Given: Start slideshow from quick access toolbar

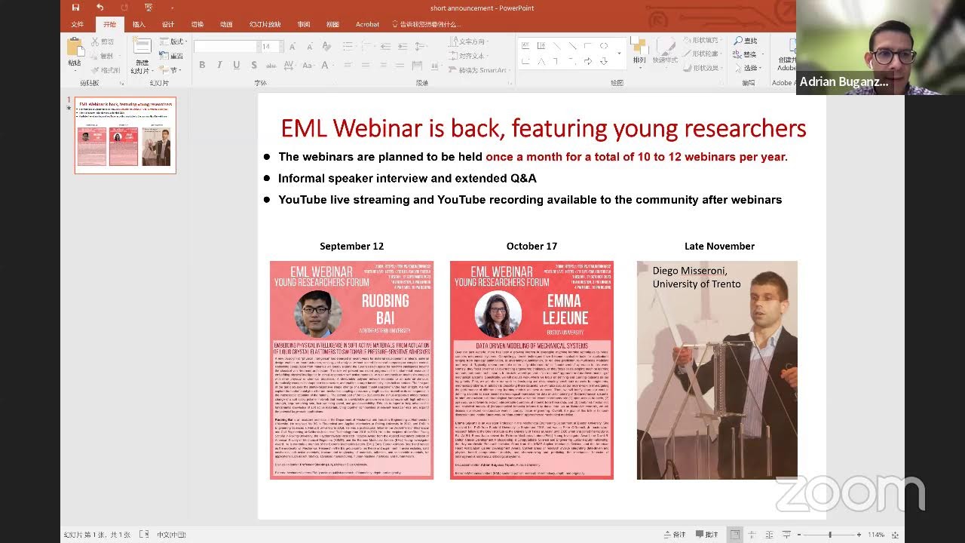Looking at the screenshot, I should [x=148, y=8].
